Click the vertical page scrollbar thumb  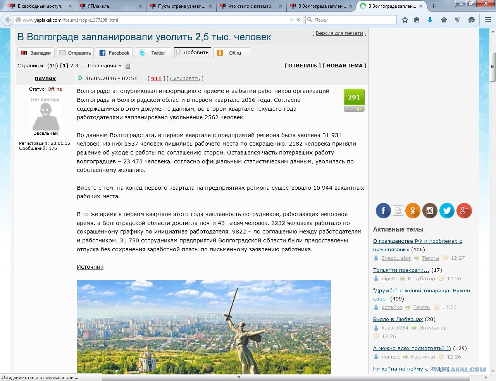[493, 67]
